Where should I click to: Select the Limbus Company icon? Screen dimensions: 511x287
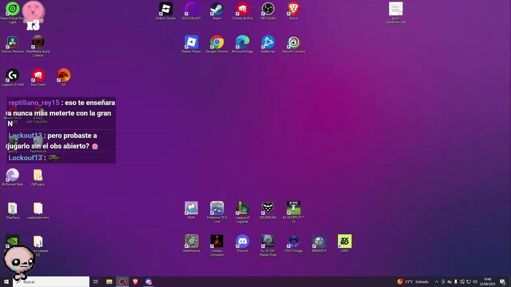pos(217,246)
